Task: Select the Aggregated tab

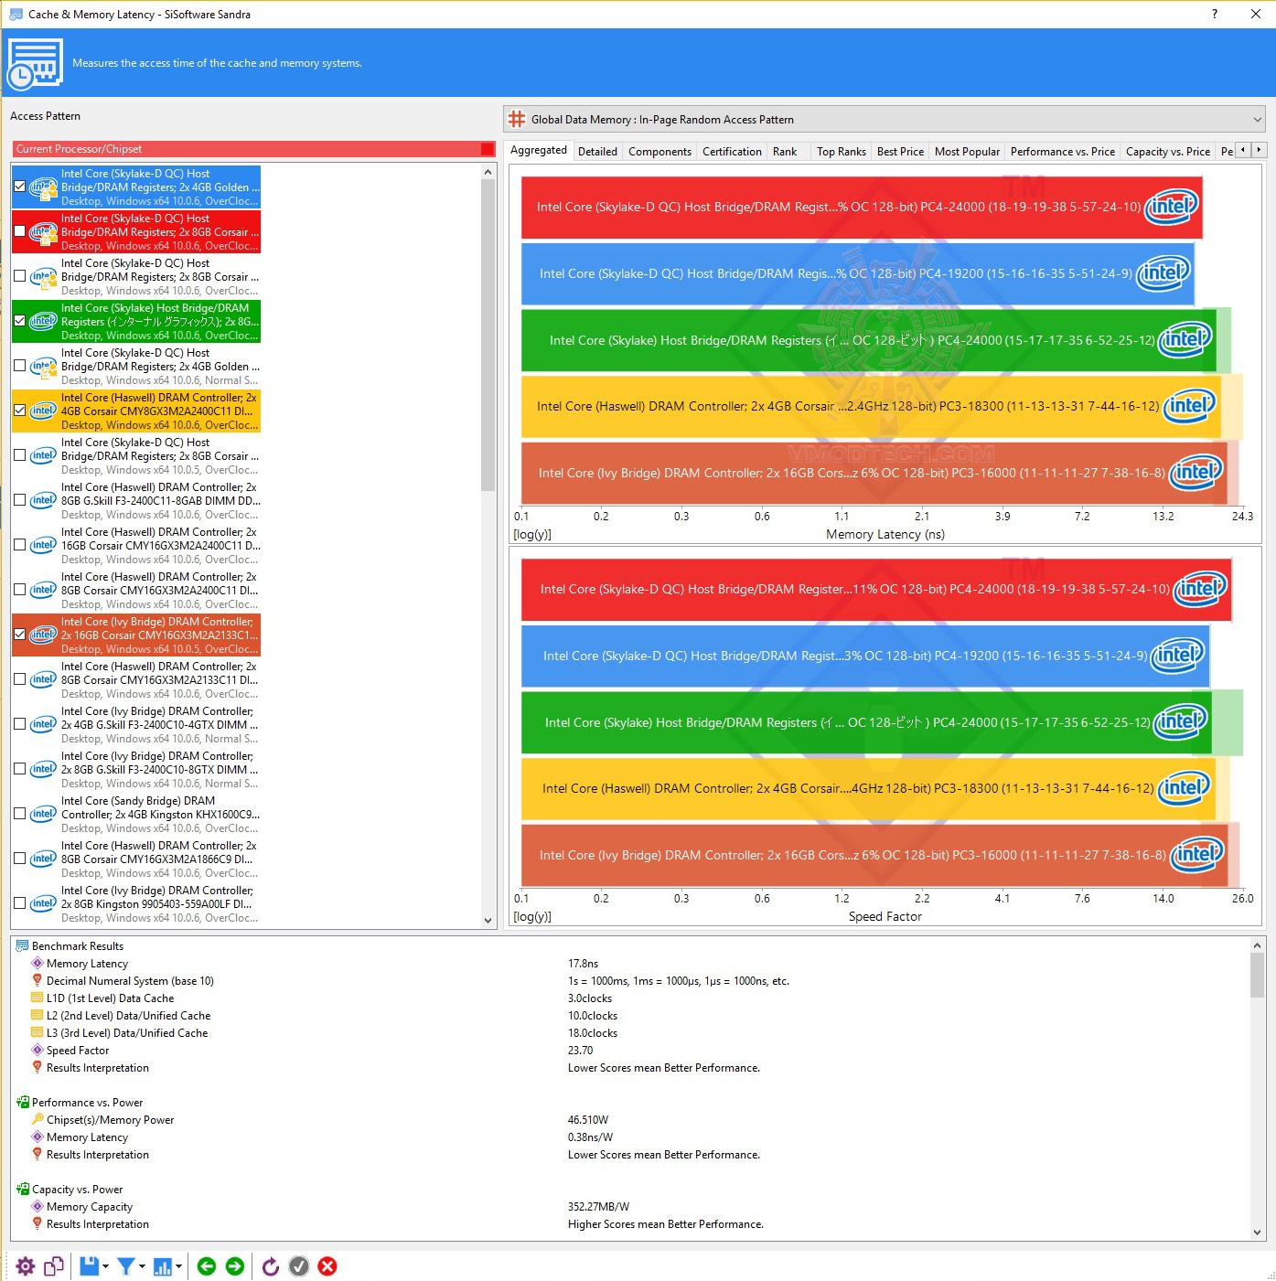Action: coord(539,150)
